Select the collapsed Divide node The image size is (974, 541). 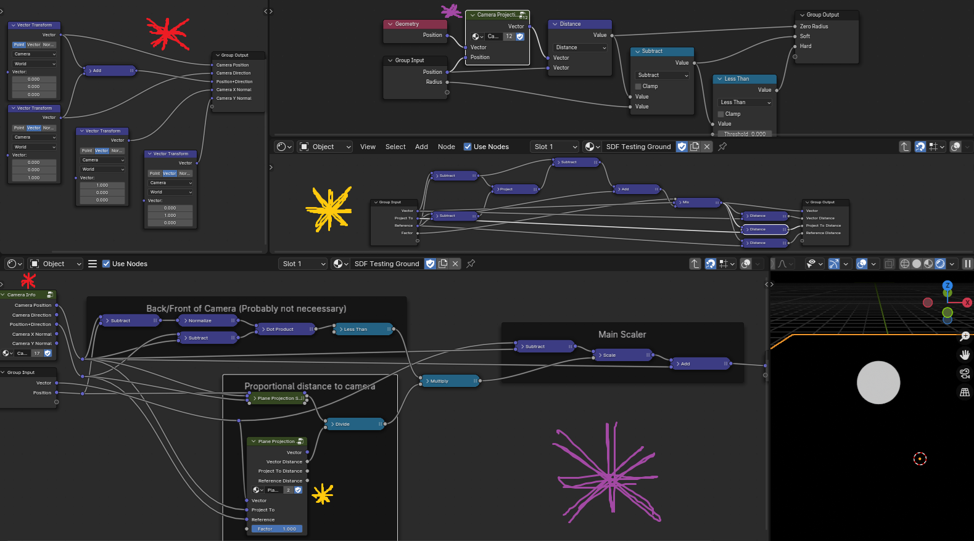pyautogui.click(x=355, y=424)
